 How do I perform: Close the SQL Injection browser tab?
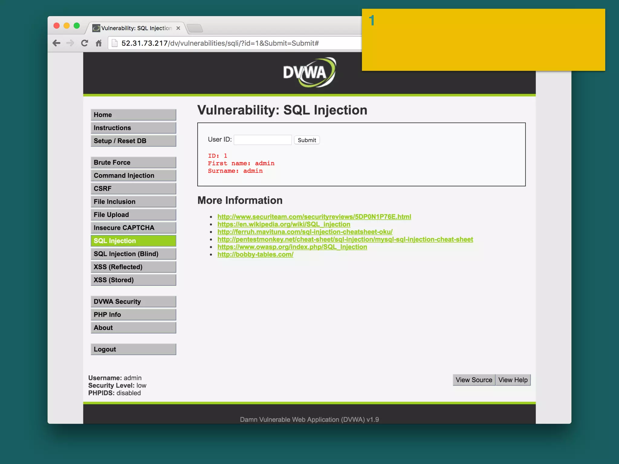point(178,28)
